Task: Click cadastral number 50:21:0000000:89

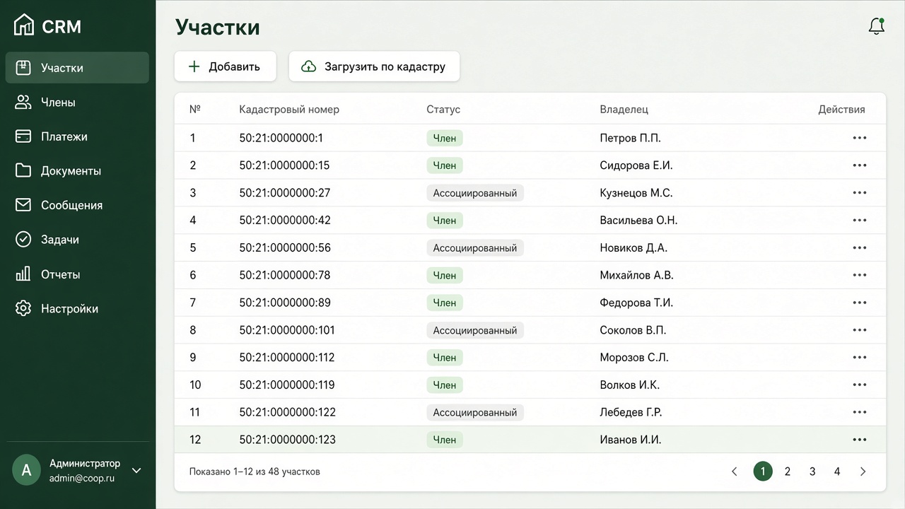Action: tap(285, 303)
